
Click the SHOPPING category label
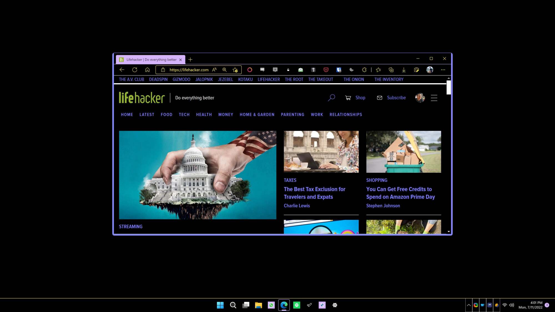click(377, 180)
